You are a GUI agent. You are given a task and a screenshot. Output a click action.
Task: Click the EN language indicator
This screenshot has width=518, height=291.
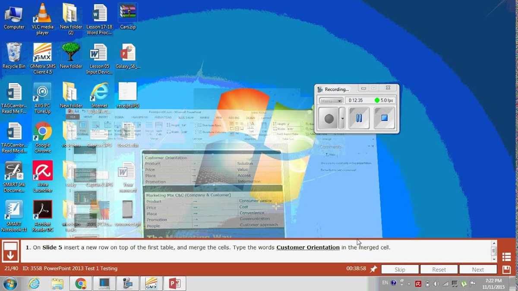click(385, 283)
